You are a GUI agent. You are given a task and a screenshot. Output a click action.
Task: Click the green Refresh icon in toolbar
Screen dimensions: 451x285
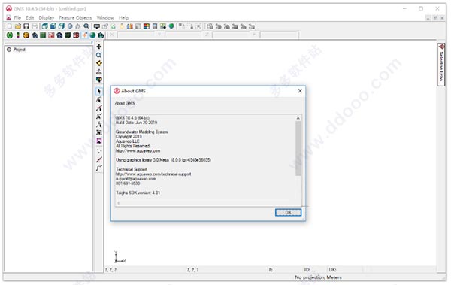pyautogui.click(x=114, y=26)
